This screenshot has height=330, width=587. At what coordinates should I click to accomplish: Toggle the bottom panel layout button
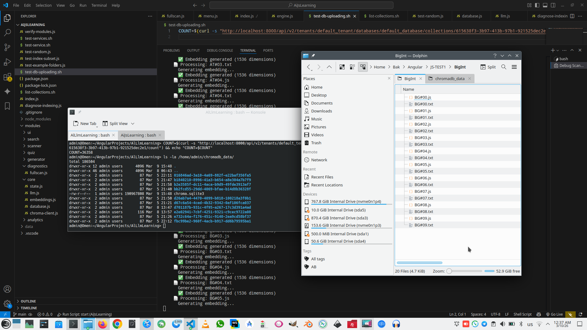545,5
